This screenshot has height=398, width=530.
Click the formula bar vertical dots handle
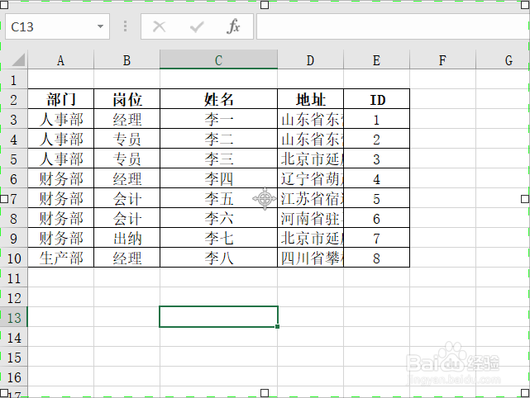tap(125, 26)
